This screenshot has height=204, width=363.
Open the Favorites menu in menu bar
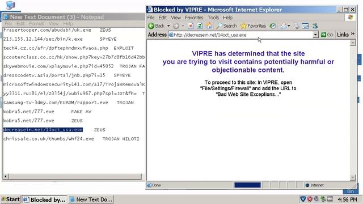(x=194, y=18)
